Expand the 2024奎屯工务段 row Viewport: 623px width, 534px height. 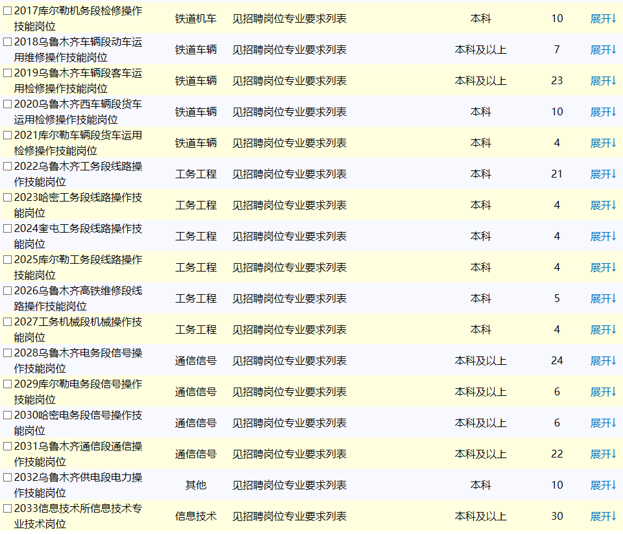(603, 237)
